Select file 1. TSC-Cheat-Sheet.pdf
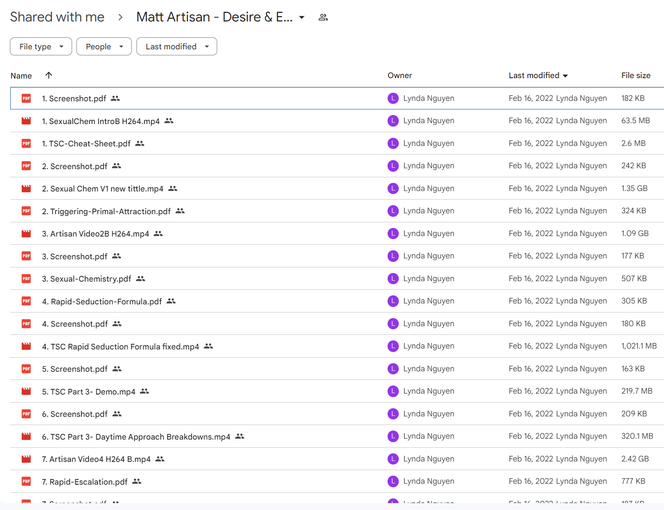The image size is (664, 510). (337, 143)
